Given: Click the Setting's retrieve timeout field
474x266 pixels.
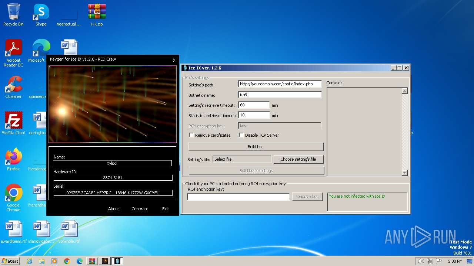Looking at the screenshot, I should click(x=254, y=105).
